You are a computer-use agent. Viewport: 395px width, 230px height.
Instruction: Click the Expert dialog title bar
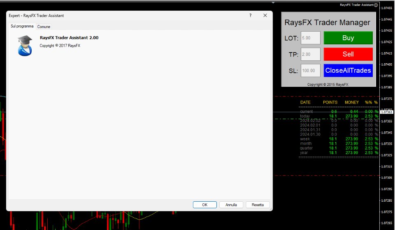pos(123,16)
